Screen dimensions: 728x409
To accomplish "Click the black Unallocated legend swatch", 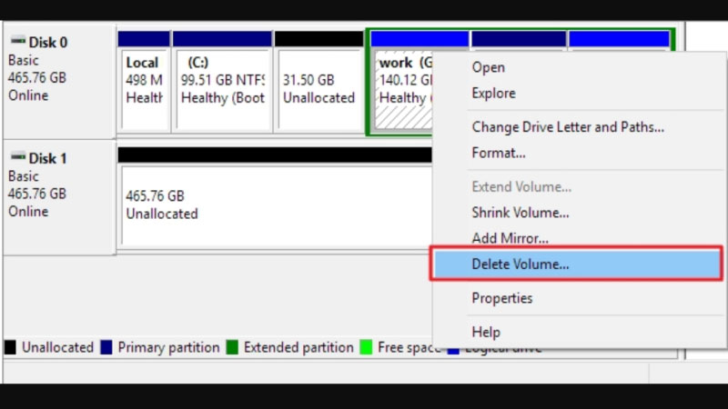I will [10, 347].
